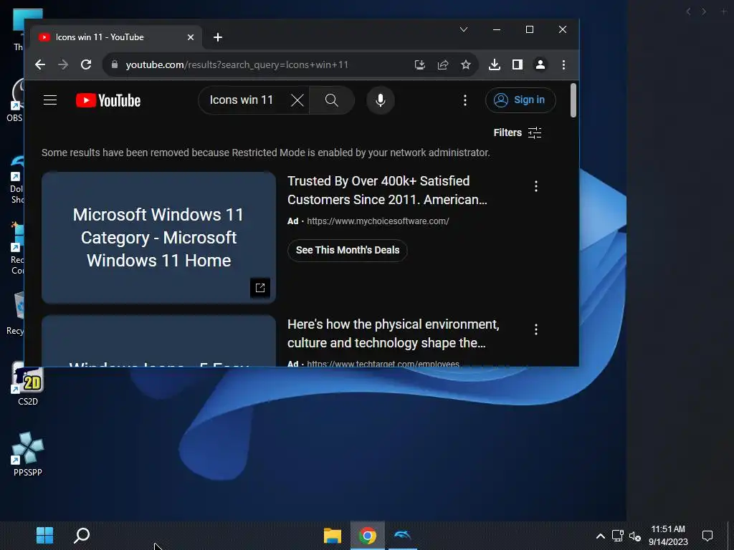This screenshot has height=550, width=734.
Task: Select the PPSSPP desktop shortcut
Action: 28,455
